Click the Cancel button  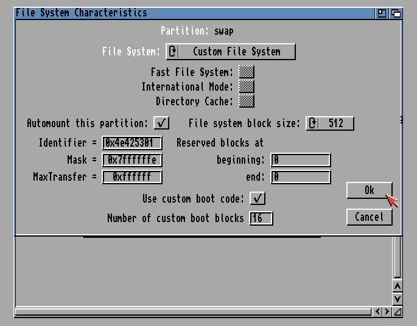click(x=369, y=217)
